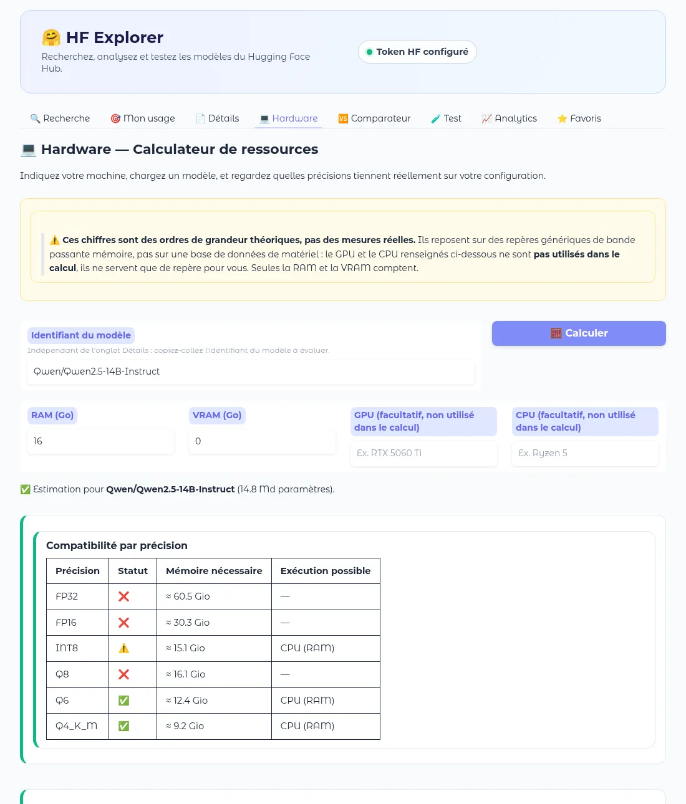
Task: Click the 'Mémoire nécessaire' column header
Action: click(x=214, y=571)
